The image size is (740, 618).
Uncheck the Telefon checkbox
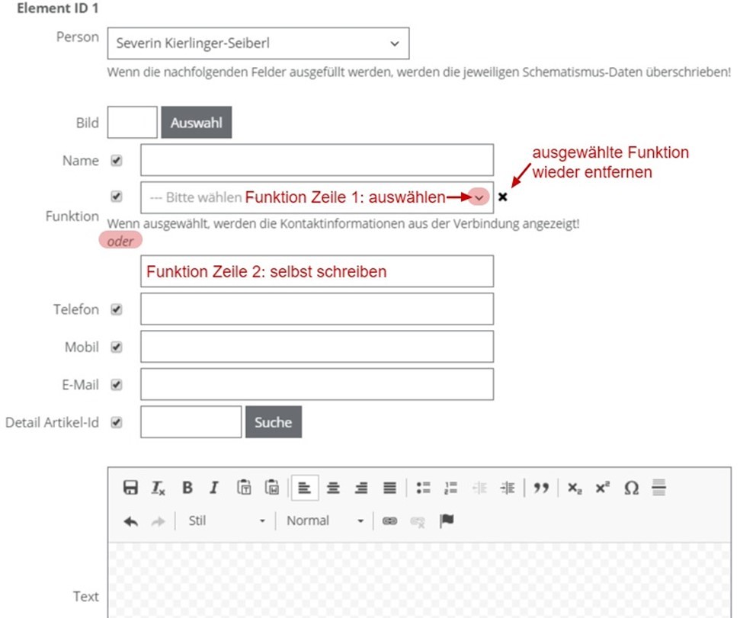point(117,309)
